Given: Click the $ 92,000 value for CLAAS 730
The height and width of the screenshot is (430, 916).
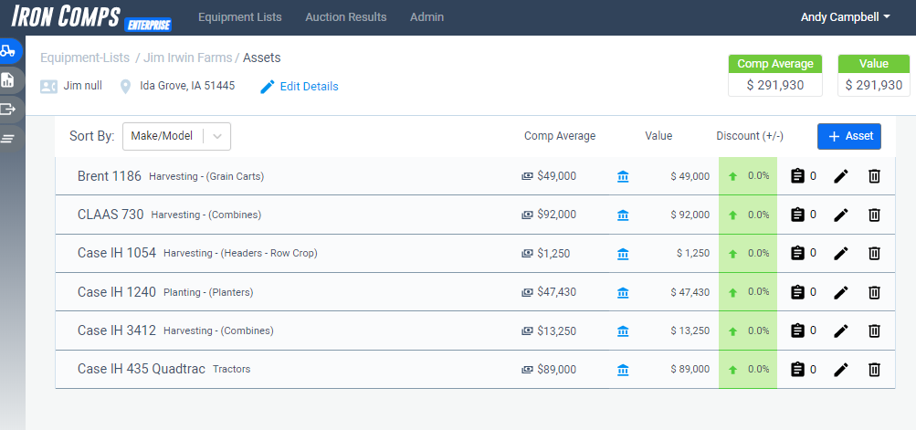Looking at the screenshot, I should coord(690,215).
